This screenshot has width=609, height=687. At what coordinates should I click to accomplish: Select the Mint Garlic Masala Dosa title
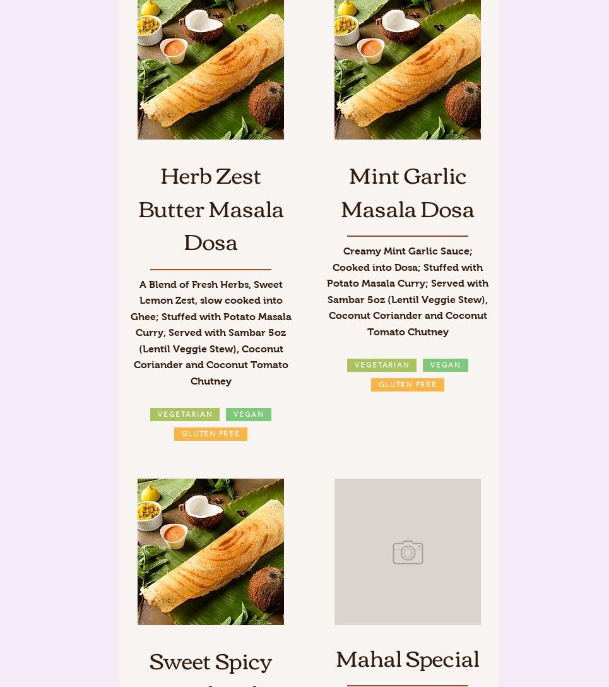[408, 193]
